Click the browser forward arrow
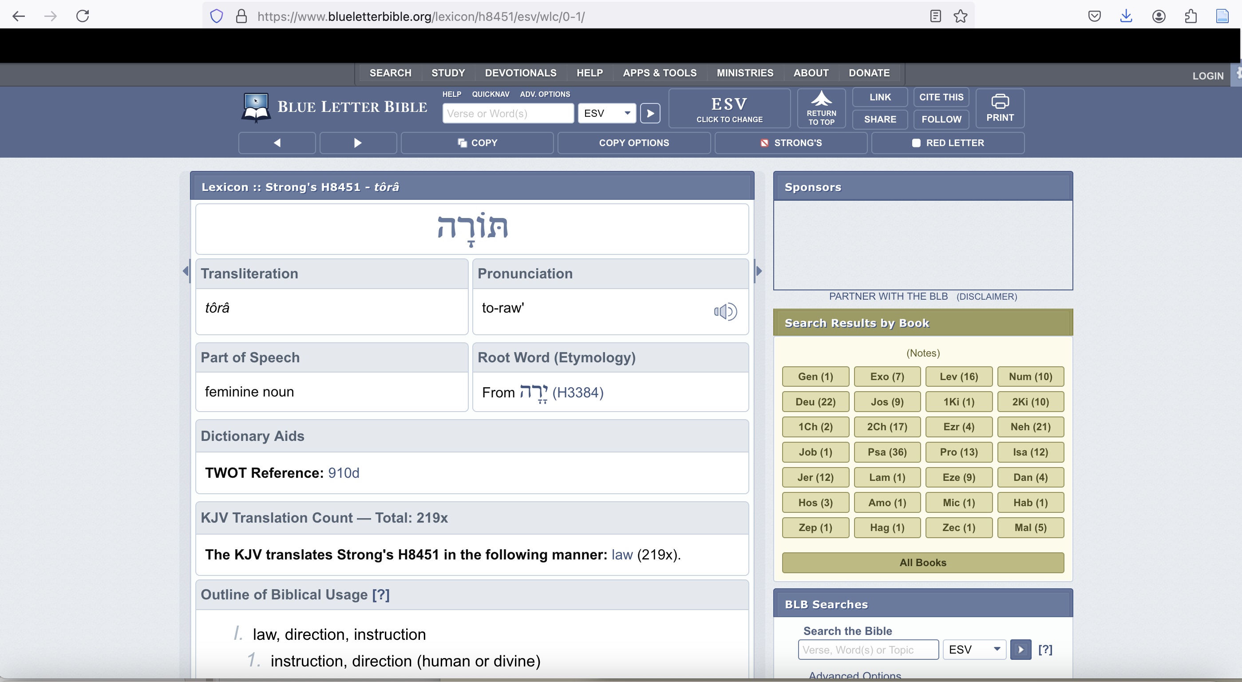The height and width of the screenshot is (682, 1242). pos(51,16)
